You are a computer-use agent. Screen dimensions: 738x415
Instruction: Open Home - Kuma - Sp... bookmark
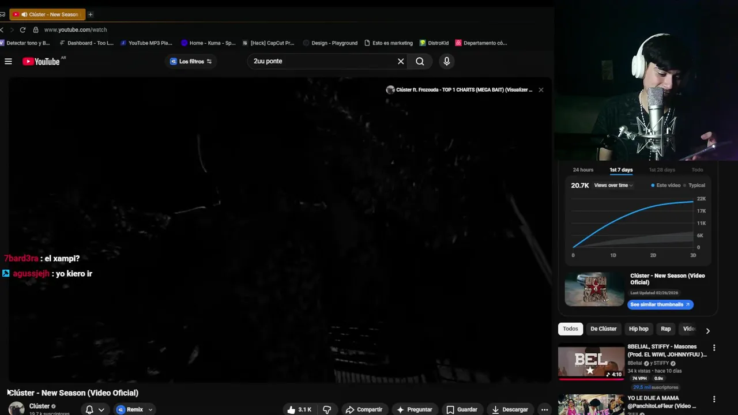[208, 43]
